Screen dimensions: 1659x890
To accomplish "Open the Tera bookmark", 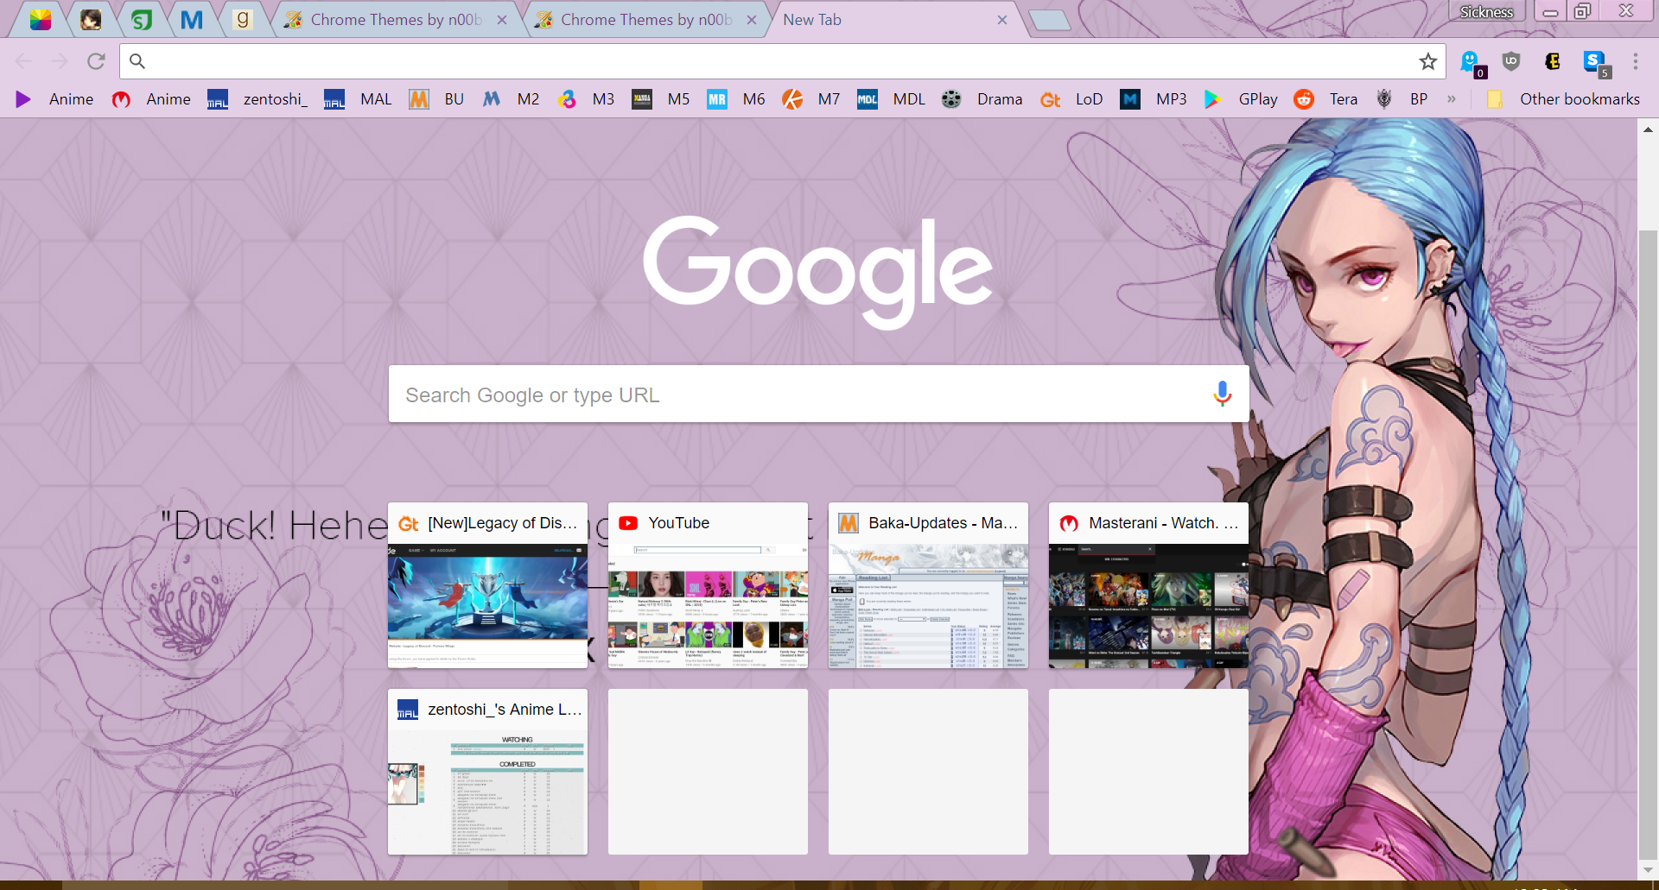I will (x=1325, y=99).
